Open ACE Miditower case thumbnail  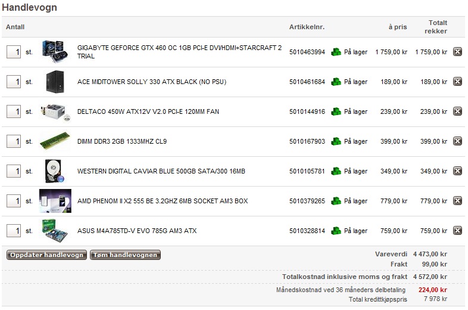coord(55,81)
